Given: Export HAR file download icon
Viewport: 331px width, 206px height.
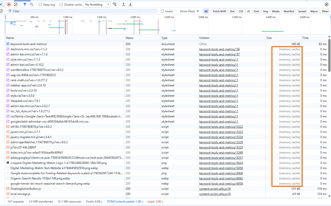Looking at the screenshot, I should click(131, 5).
